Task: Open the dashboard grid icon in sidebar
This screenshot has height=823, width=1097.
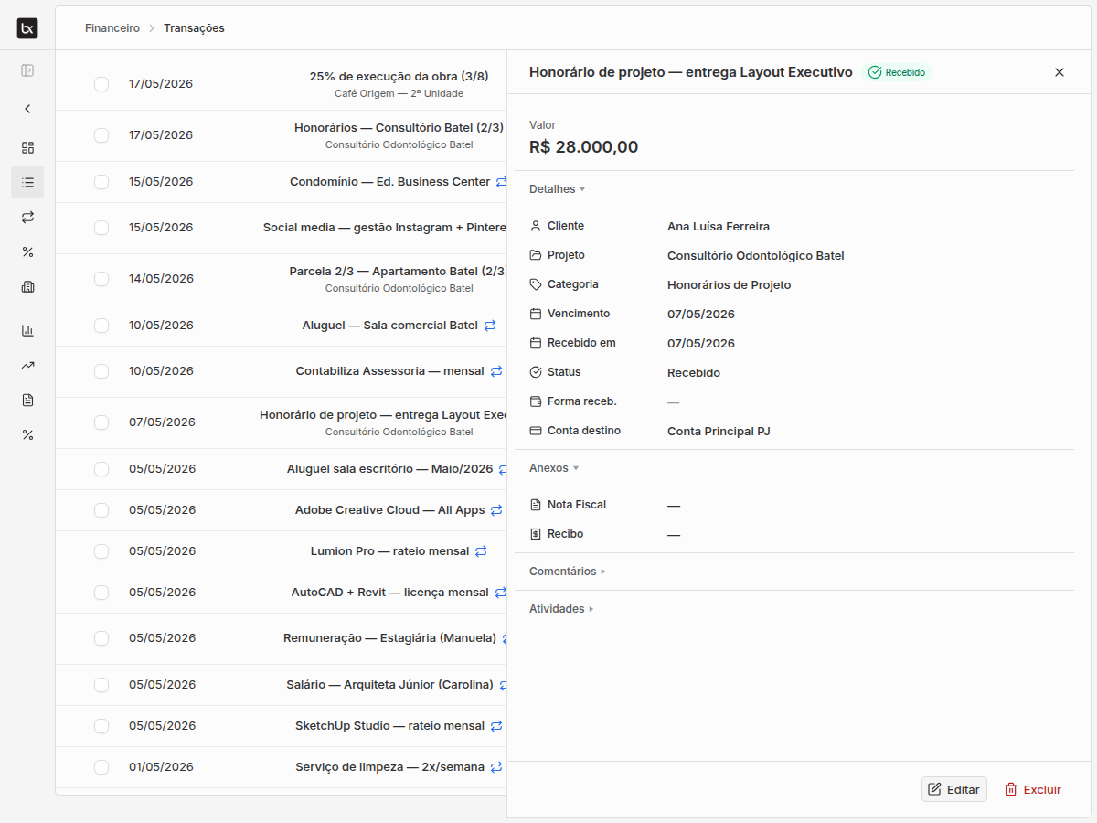Action: tap(27, 147)
